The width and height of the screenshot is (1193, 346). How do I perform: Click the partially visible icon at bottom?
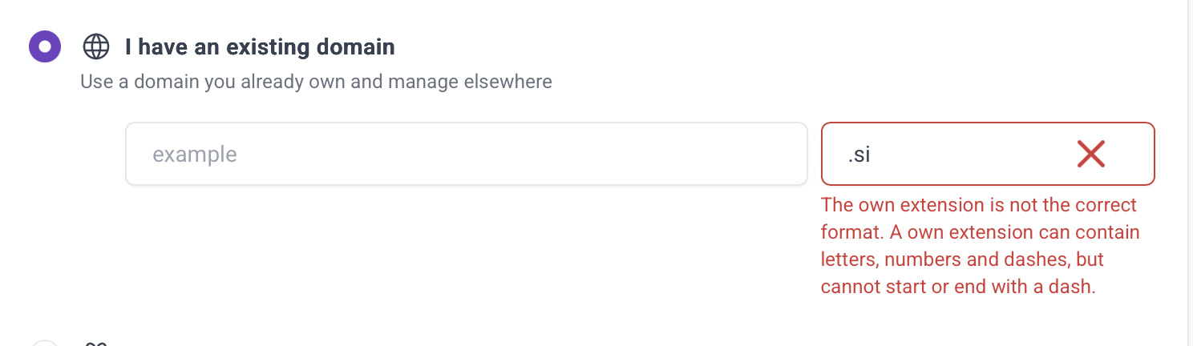[96, 343]
